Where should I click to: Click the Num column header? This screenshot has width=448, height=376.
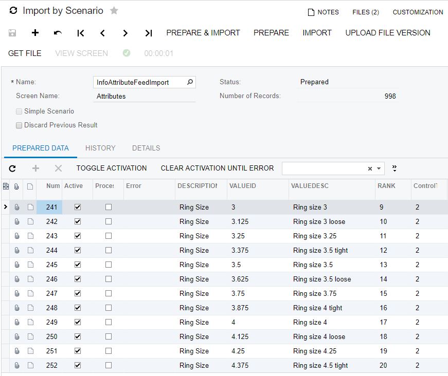coord(53,186)
